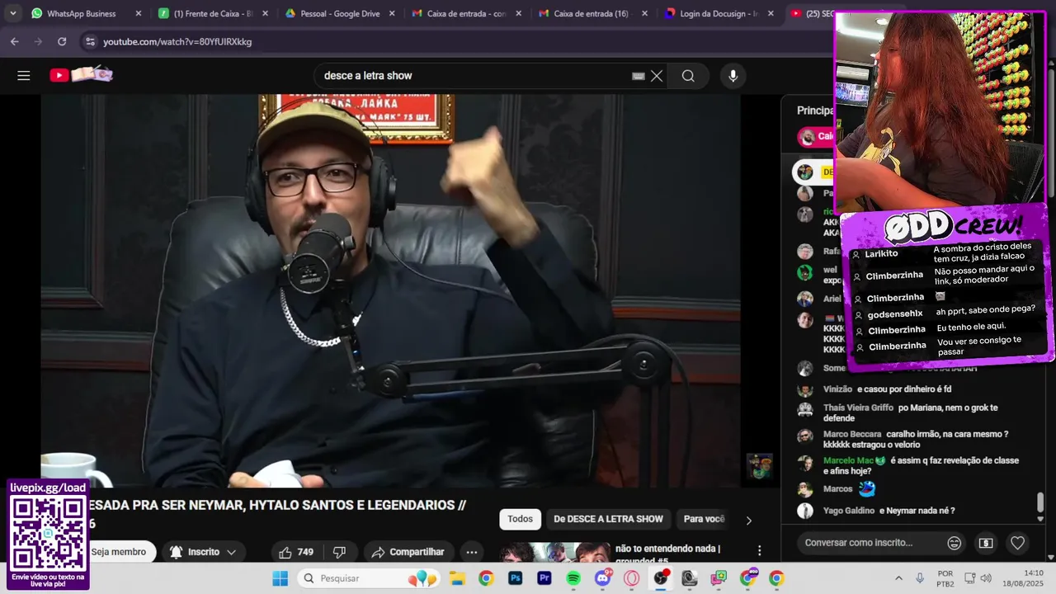Open Opera browser from taskbar
The image size is (1056, 594).
tap(632, 578)
